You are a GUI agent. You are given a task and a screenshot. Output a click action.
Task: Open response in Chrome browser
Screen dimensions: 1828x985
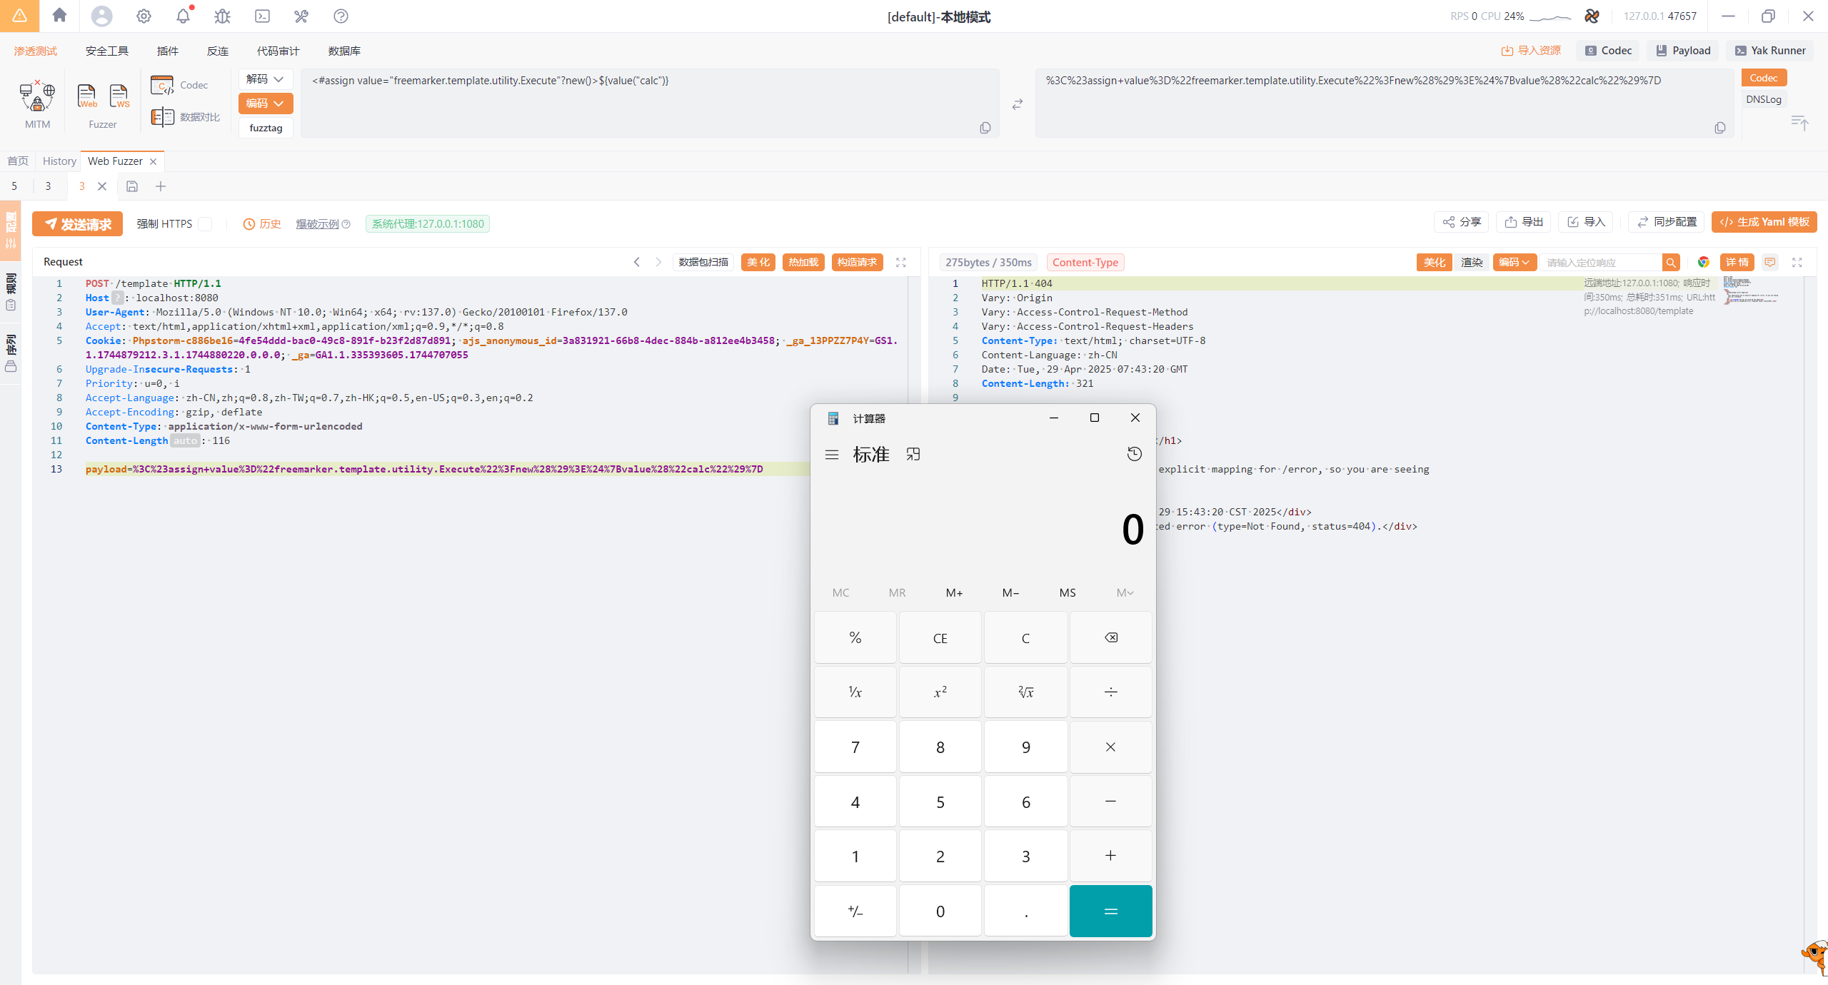(x=1704, y=263)
